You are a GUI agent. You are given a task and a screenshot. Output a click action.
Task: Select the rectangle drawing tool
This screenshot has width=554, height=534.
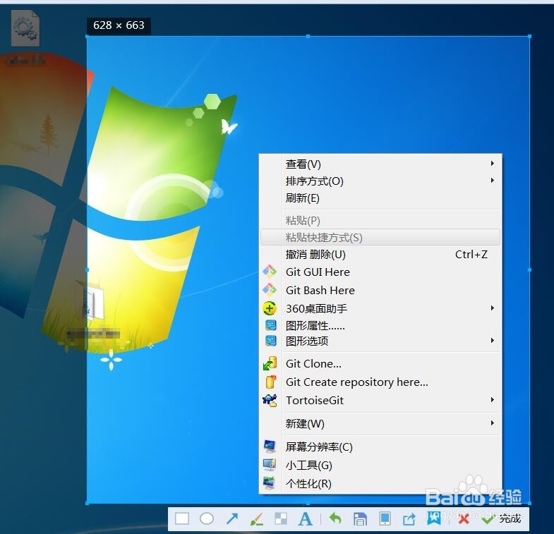click(x=182, y=518)
